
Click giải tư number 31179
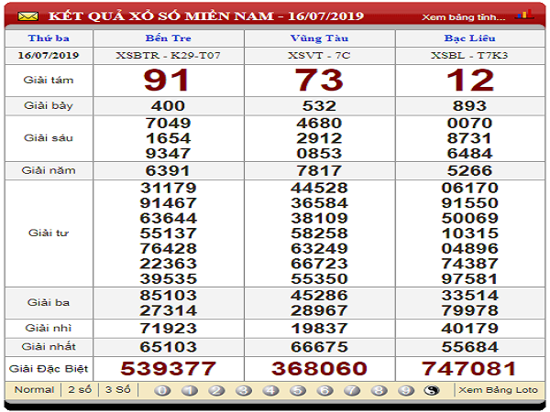coord(169,188)
